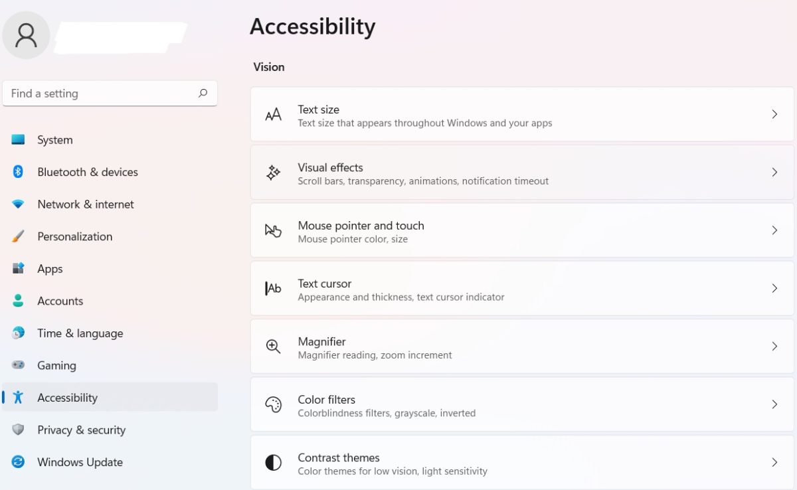This screenshot has height=490, width=797.
Task: Click the Windows Update refresh icon
Action: coord(18,462)
